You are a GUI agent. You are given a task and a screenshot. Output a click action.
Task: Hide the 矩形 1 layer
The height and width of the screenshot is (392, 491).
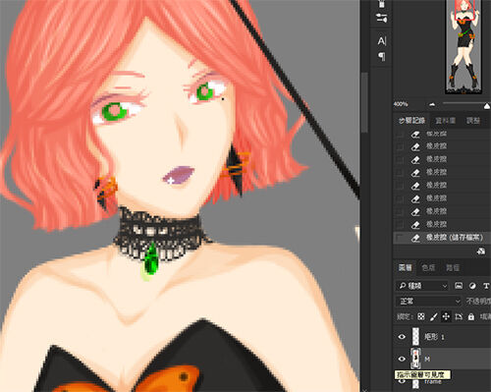click(402, 337)
